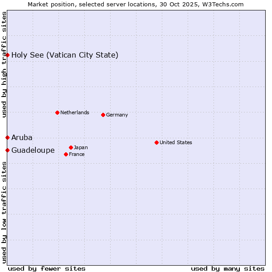This screenshot has width=272, height=272.
Task: Select the Germany text label
Action: tap(117, 115)
